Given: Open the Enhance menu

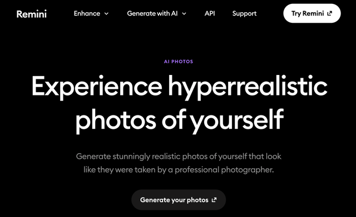Looking at the screenshot, I should pos(91,13).
